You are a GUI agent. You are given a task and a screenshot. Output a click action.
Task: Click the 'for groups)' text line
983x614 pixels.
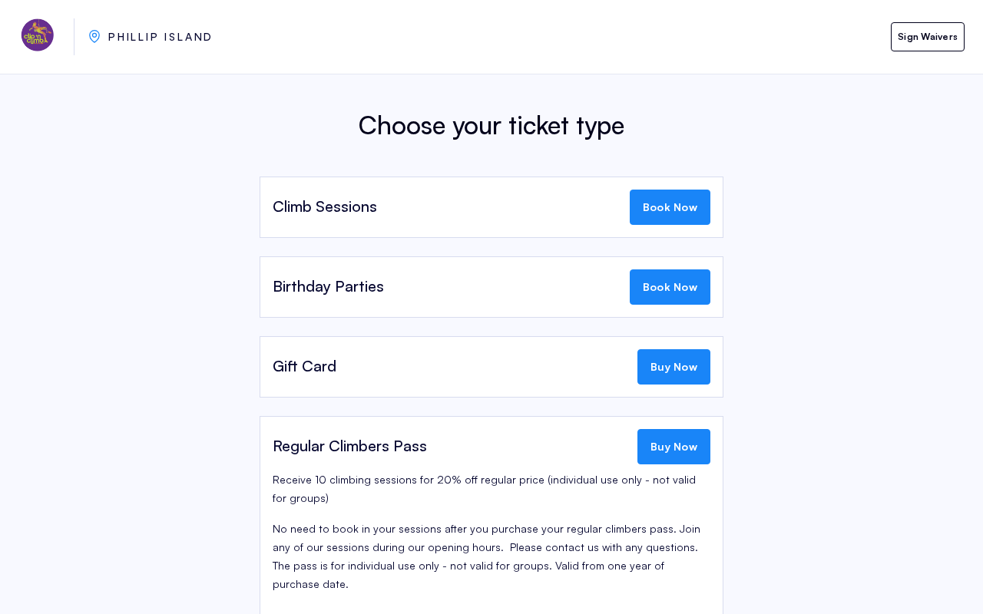pos(300,498)
